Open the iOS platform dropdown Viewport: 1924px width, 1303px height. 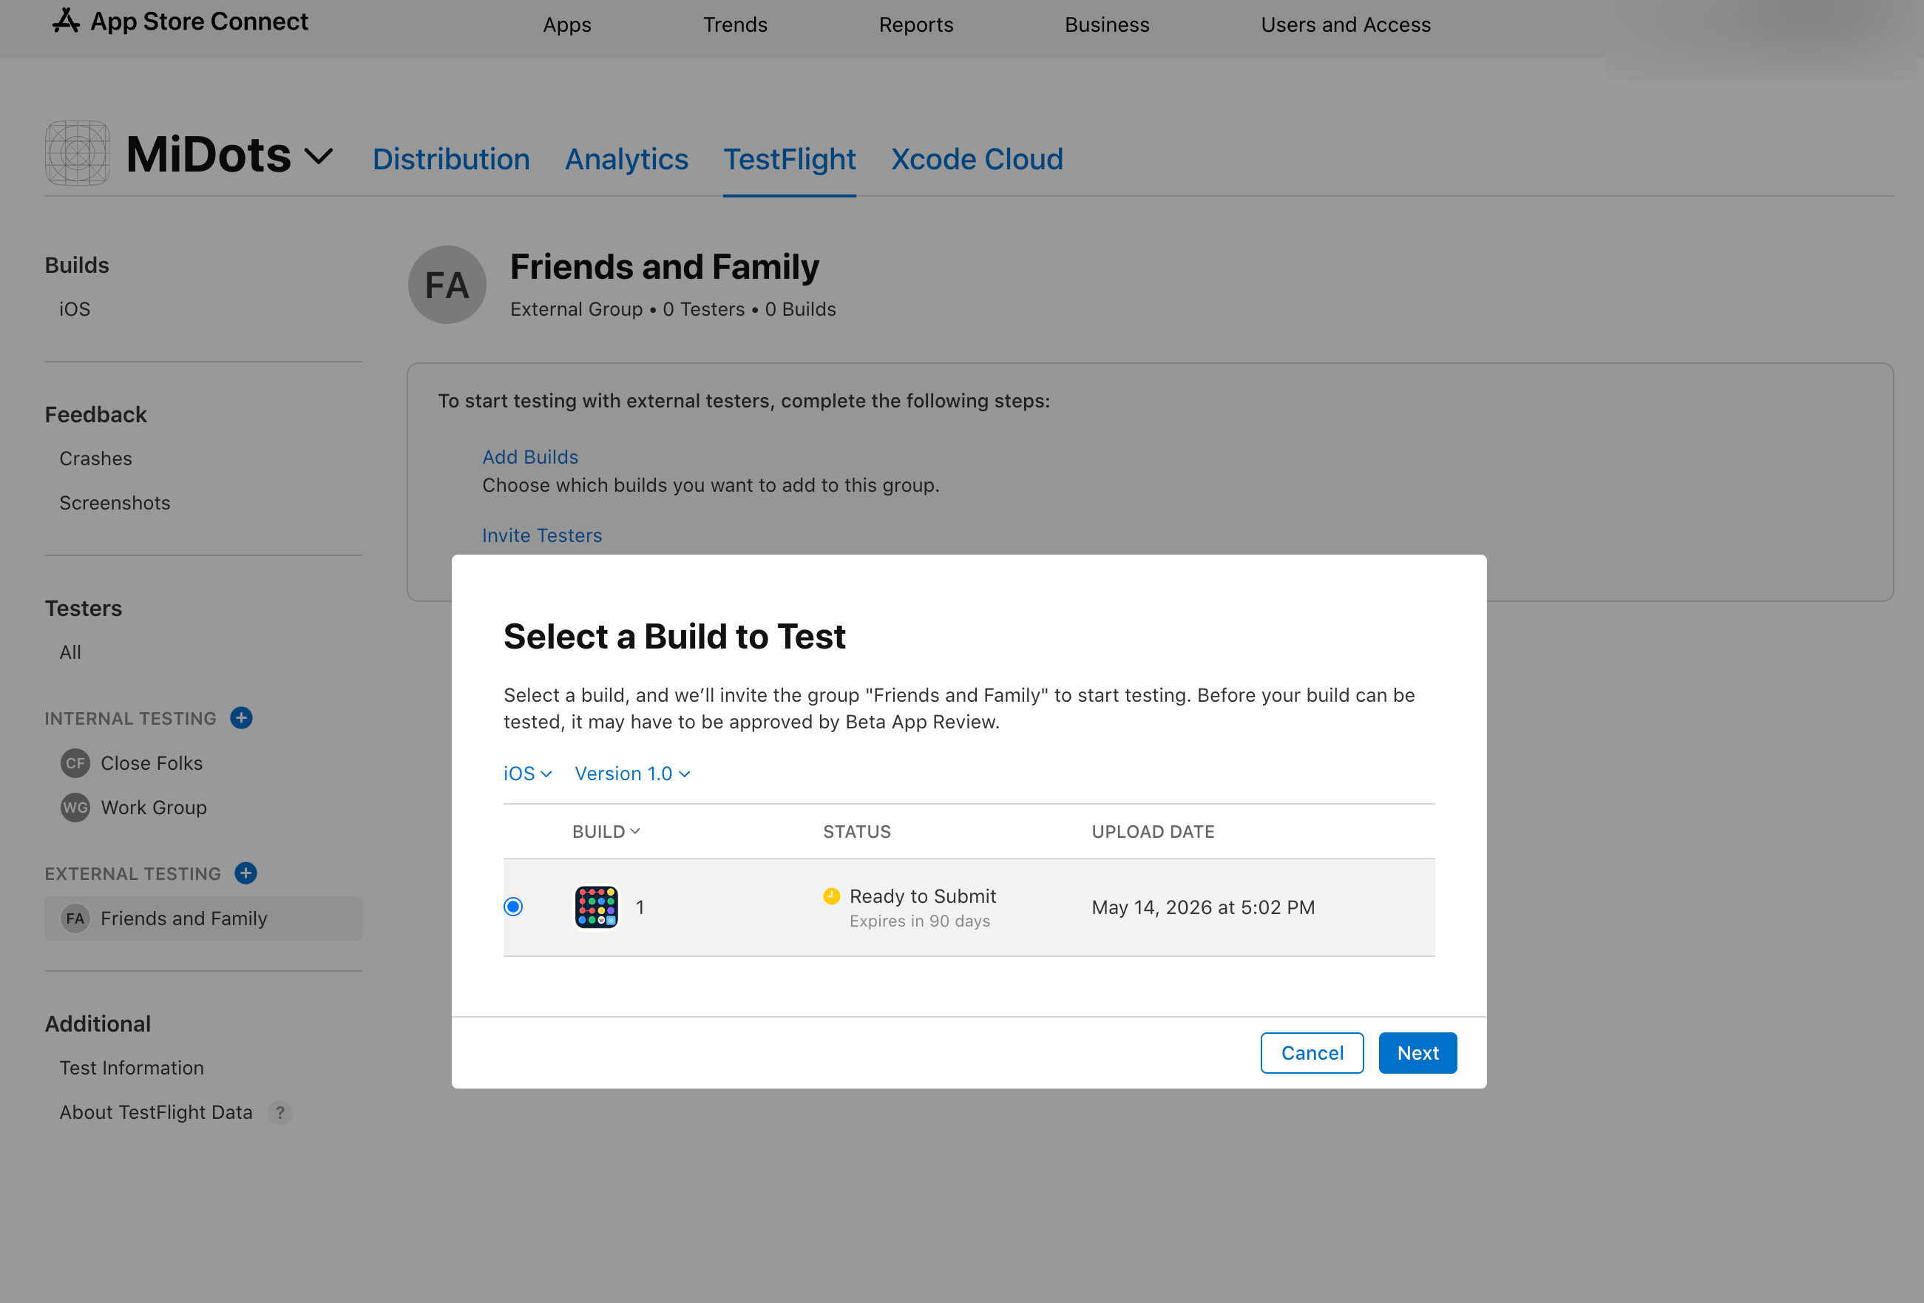(x=527, y=774)
